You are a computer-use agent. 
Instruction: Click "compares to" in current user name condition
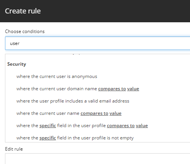(x=94, y=113)
